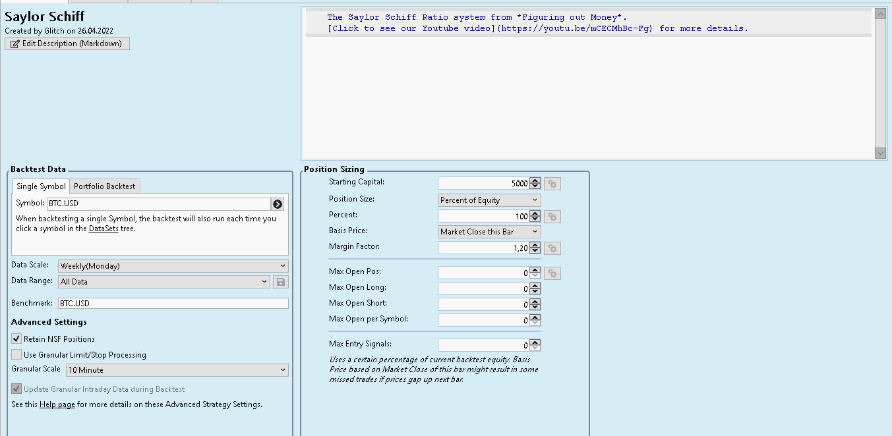Viewport: 892px width, 436px height.
Task: Decrease Margin Factor with down arrow
Action: [x=535, y=251]
